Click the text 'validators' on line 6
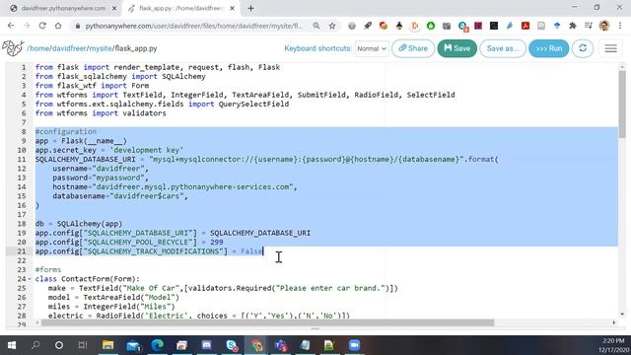This screenshot has width=631, height=355. pyautogui.click(x=144, y=113)
